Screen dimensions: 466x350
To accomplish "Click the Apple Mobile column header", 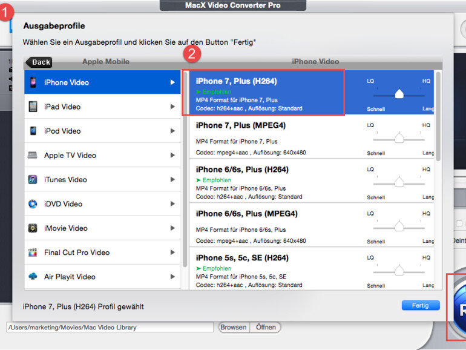I will pos(106,62).
